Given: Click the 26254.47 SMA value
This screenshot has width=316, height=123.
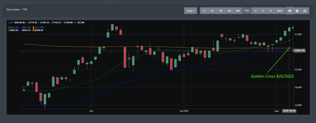Looking at the screenshot, I should [26, 30].
